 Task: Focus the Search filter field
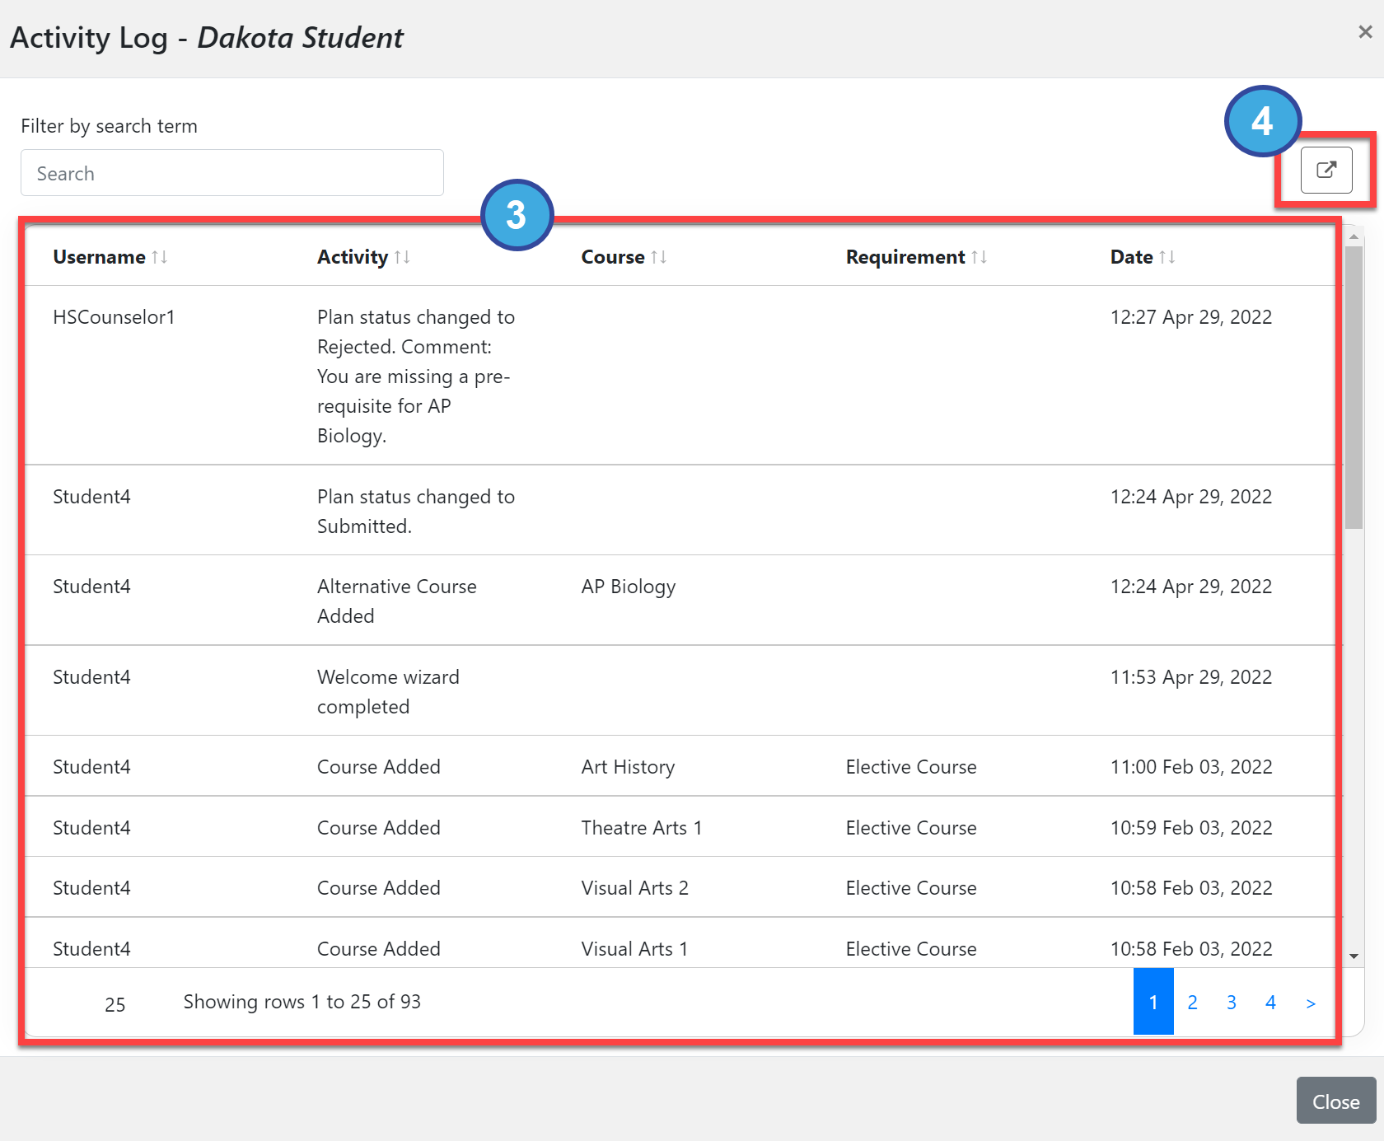coord(232,173)
